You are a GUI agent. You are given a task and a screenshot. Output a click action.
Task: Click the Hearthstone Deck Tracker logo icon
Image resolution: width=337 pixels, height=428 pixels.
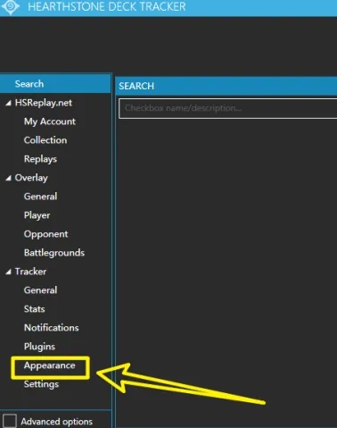pyautogui.click(x=10, y=6)
